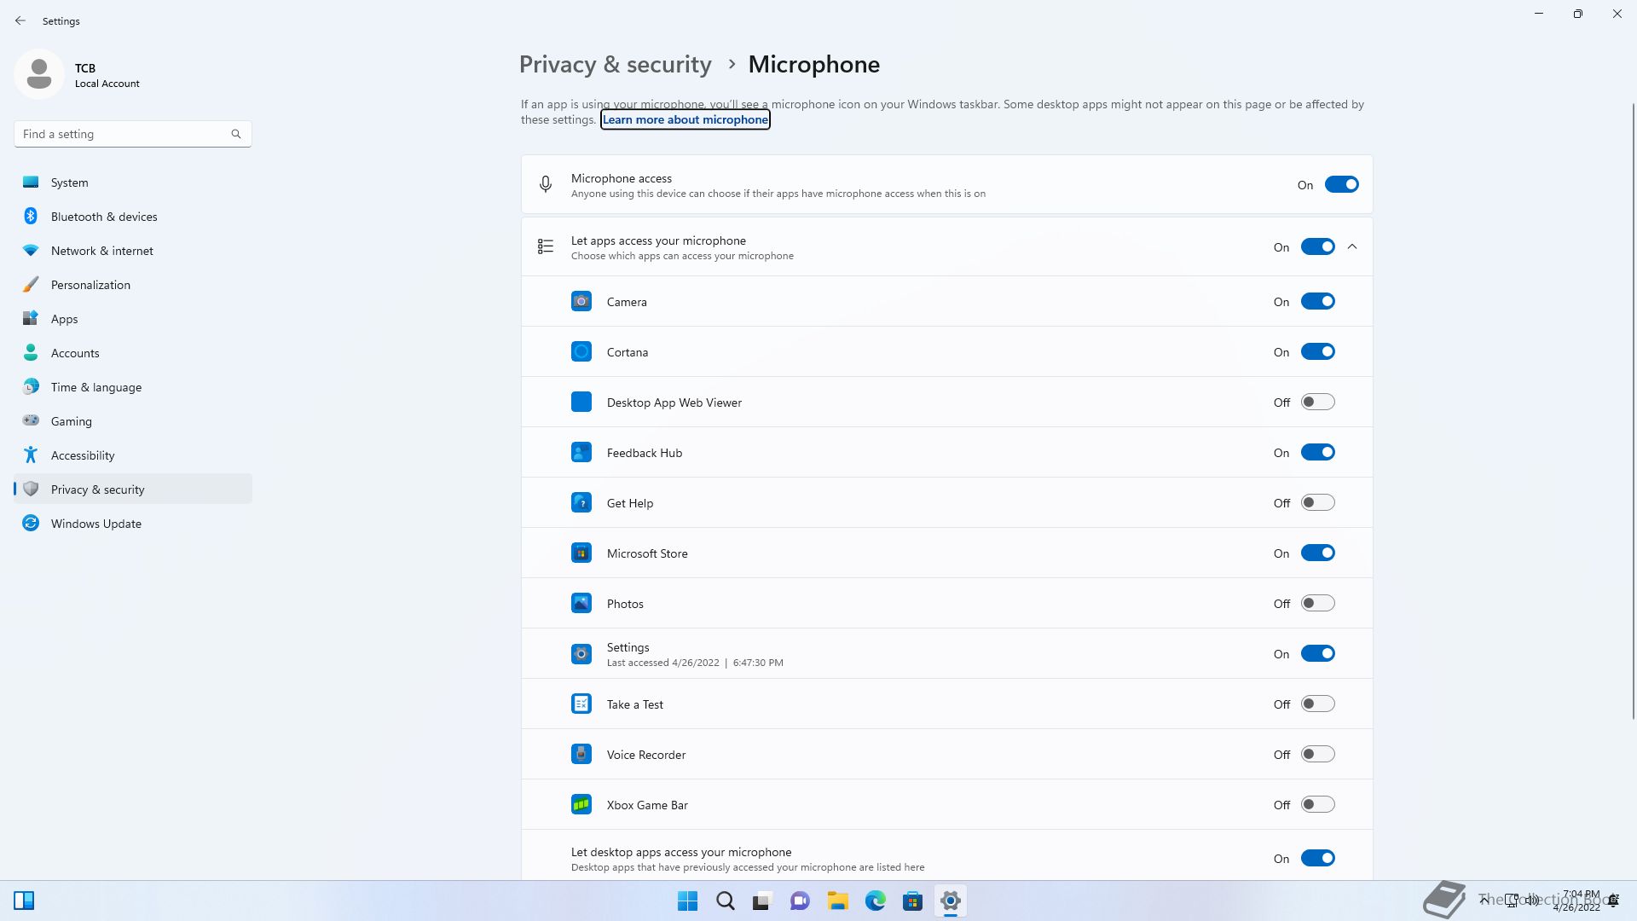Collapse the Let apps access section chevron

(x=1352, y=247)
